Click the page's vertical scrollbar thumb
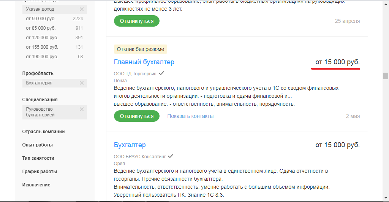The image size is (389, 202). click(386, 76)
